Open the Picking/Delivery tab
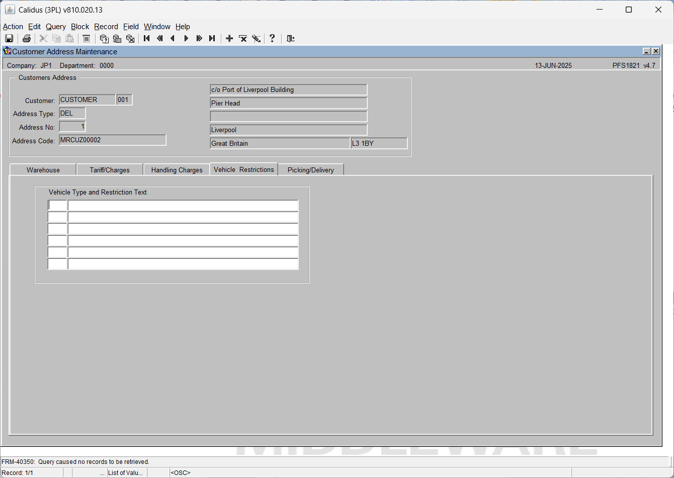674x478 pixels. point(311,170)
